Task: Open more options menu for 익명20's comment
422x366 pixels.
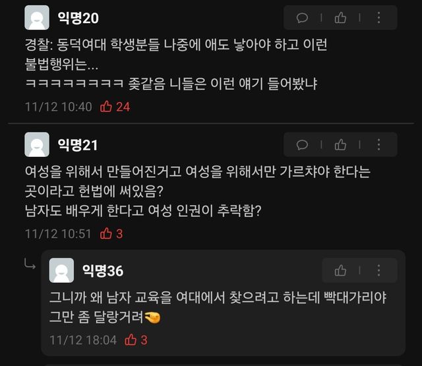Action: point(378,18)
